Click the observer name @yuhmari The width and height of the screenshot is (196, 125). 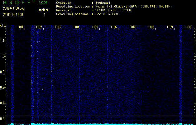tap(103, 3)
